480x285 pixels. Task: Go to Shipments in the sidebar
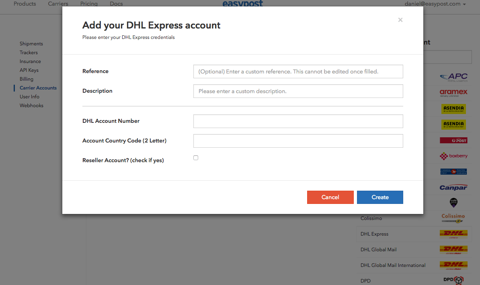pyautogui.click(x=31, y=44)
